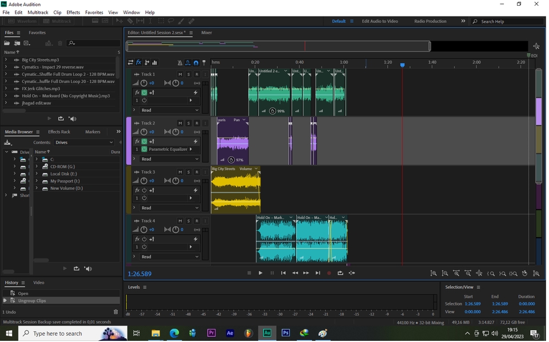Mute Track 1 with M button
Viewport: 549px width, 342px height.
click(x=180, y=74)
